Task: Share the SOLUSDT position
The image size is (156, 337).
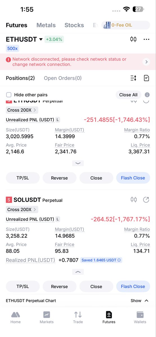Action: (x=146, y=200)
